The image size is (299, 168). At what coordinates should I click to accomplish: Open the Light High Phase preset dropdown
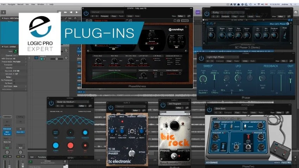coord(222,57)
